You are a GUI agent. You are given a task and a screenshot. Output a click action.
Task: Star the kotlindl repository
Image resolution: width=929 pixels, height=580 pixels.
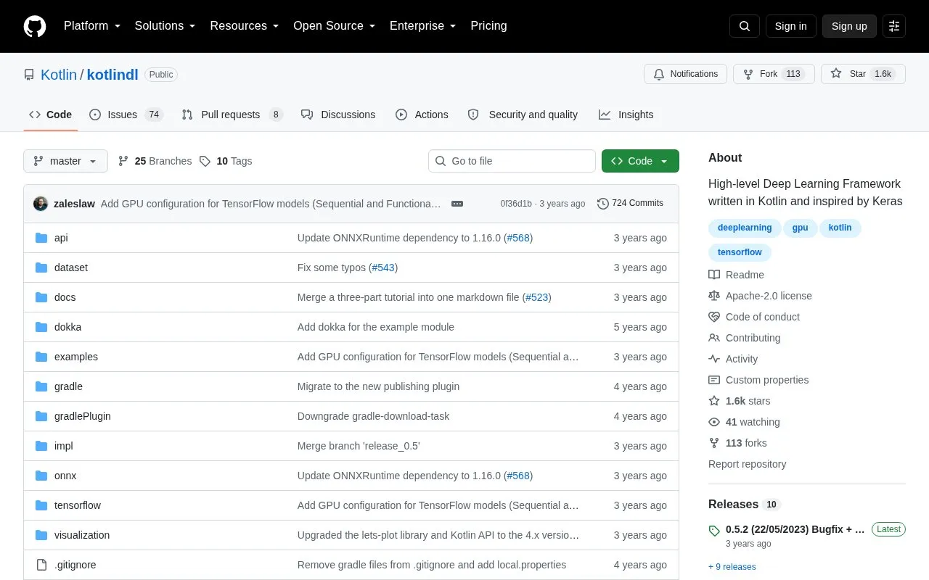pos(863,74)
